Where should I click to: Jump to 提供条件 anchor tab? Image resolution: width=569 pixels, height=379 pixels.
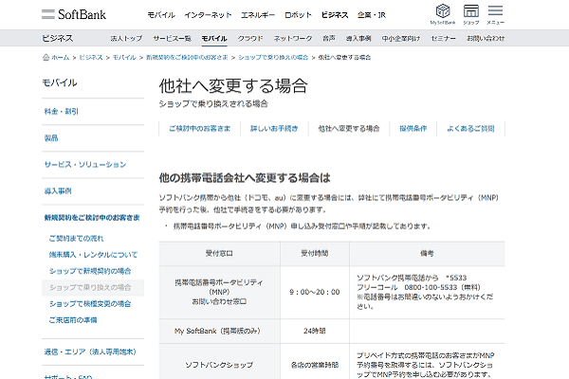[413, 129]
